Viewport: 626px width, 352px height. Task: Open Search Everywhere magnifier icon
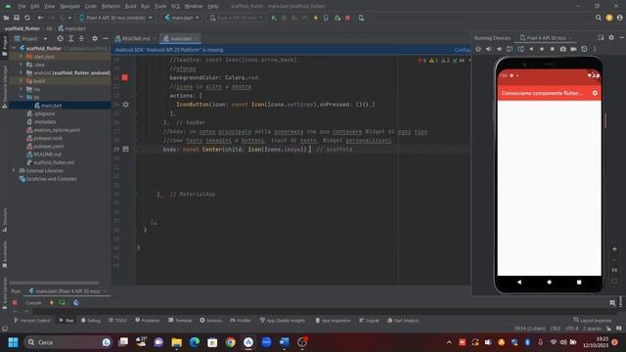click(x=598, y=18)
